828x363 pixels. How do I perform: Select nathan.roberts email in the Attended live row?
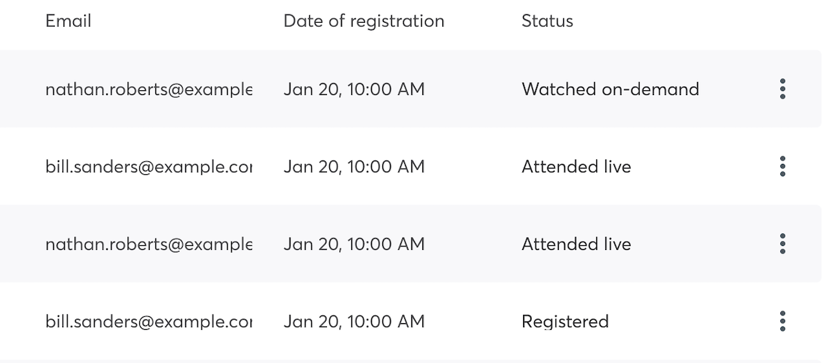click(x=149, y=244)
